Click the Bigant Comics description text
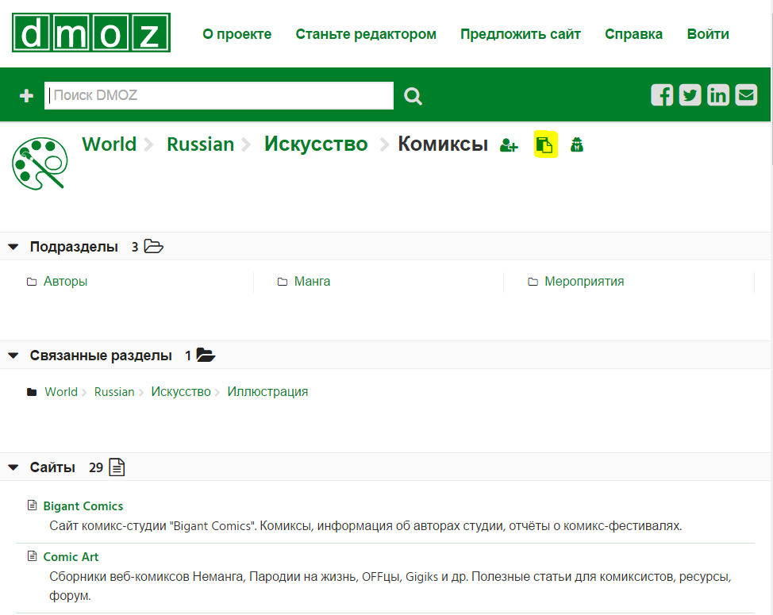Image resolution: width=773 pixels, height=615 pixels. pyautogui.click(x=365, y=526)
